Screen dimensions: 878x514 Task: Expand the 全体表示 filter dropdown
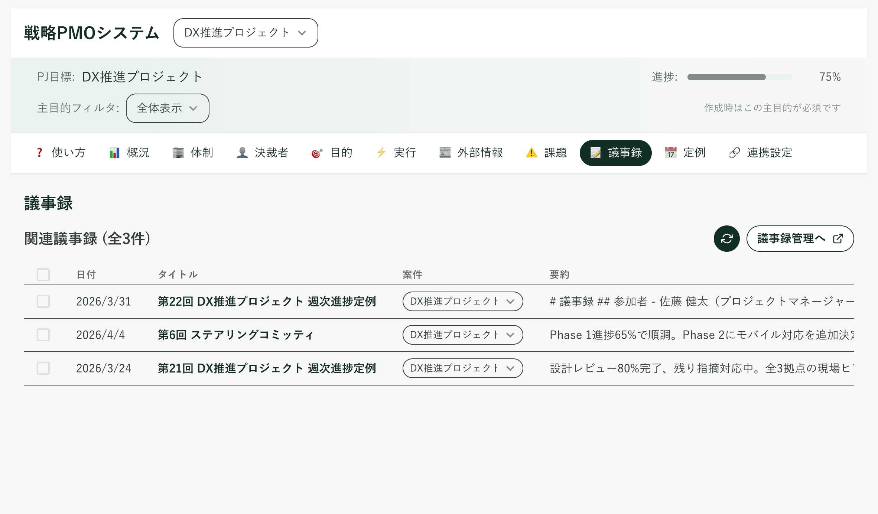(x=167, y=108)
